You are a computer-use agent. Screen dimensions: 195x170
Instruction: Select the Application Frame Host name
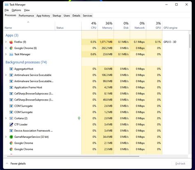[x=28, y=87]
